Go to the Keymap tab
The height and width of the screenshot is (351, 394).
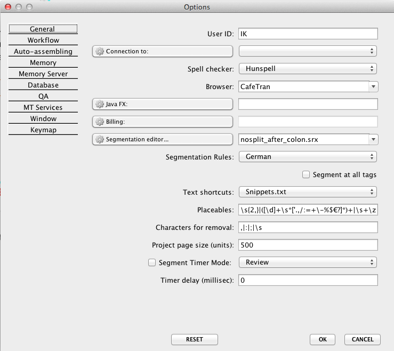coord(43,130)
